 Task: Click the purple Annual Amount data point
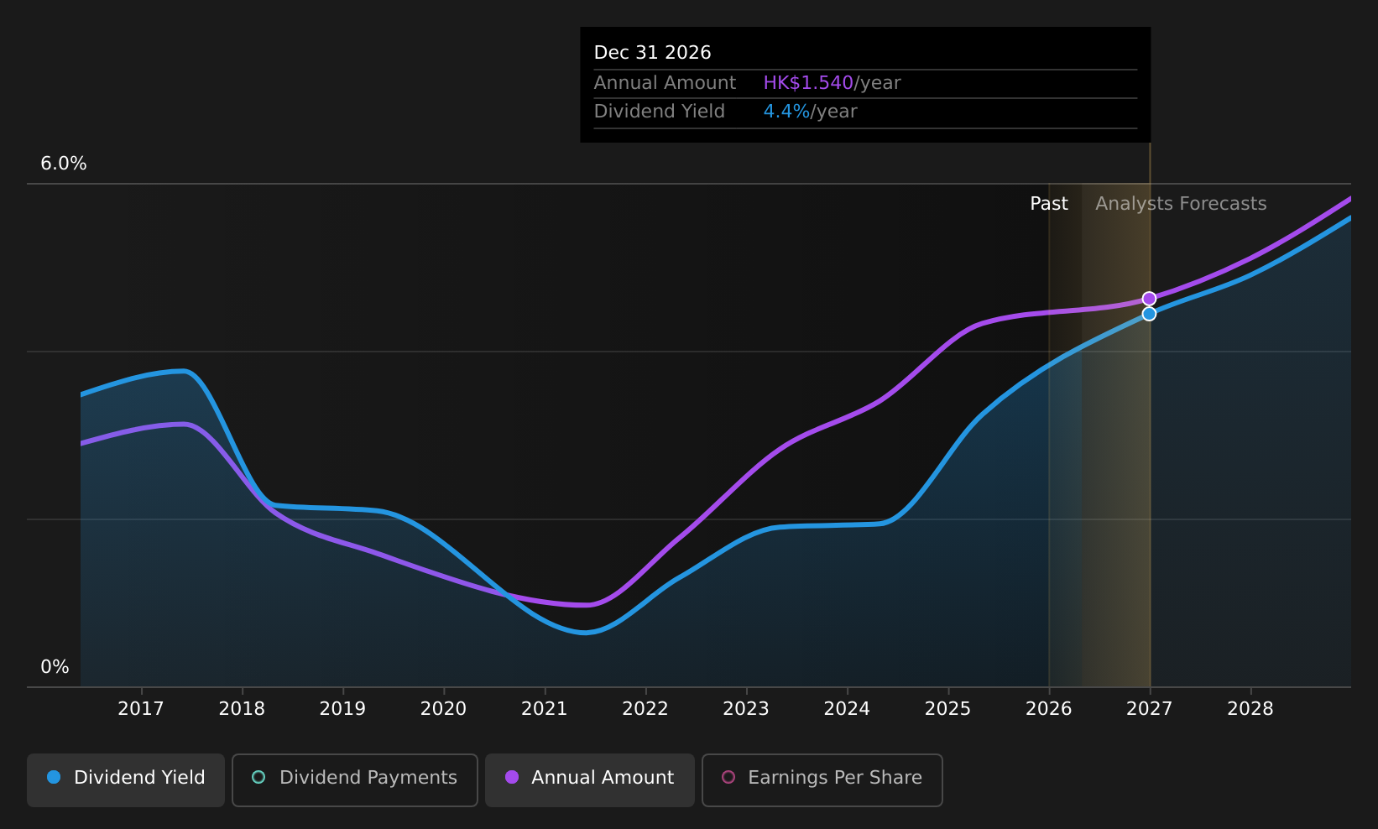(1149, 299)
